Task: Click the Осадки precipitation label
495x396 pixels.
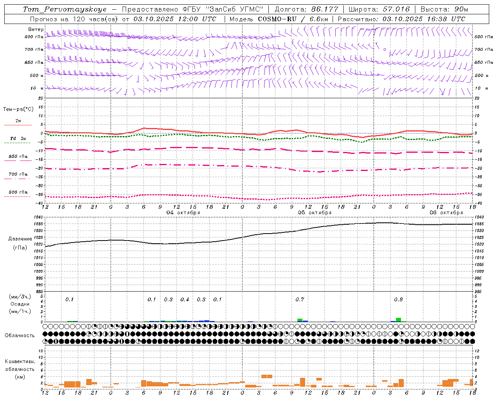Action: [x=20, y=304]
